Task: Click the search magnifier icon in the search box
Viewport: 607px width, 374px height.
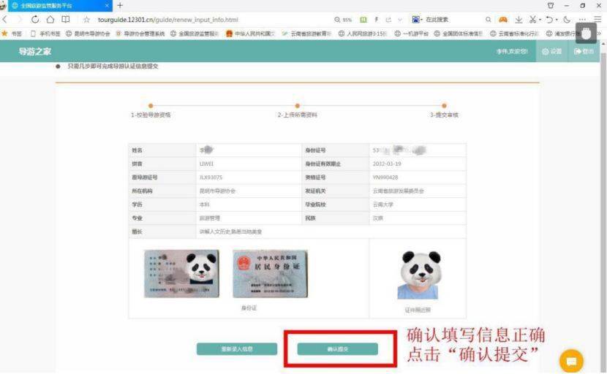Action: (x=488, y=19)
